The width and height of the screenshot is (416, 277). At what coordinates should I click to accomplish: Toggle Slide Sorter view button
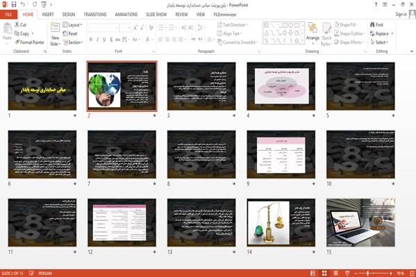coord(324,273)
